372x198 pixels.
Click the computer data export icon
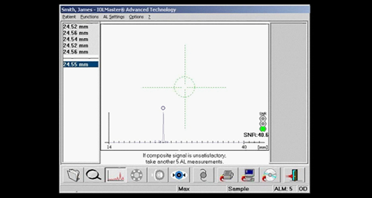(x=248, y=175)
